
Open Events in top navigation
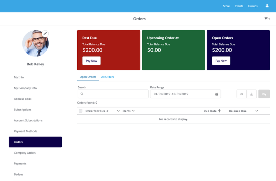pos(239,6)
